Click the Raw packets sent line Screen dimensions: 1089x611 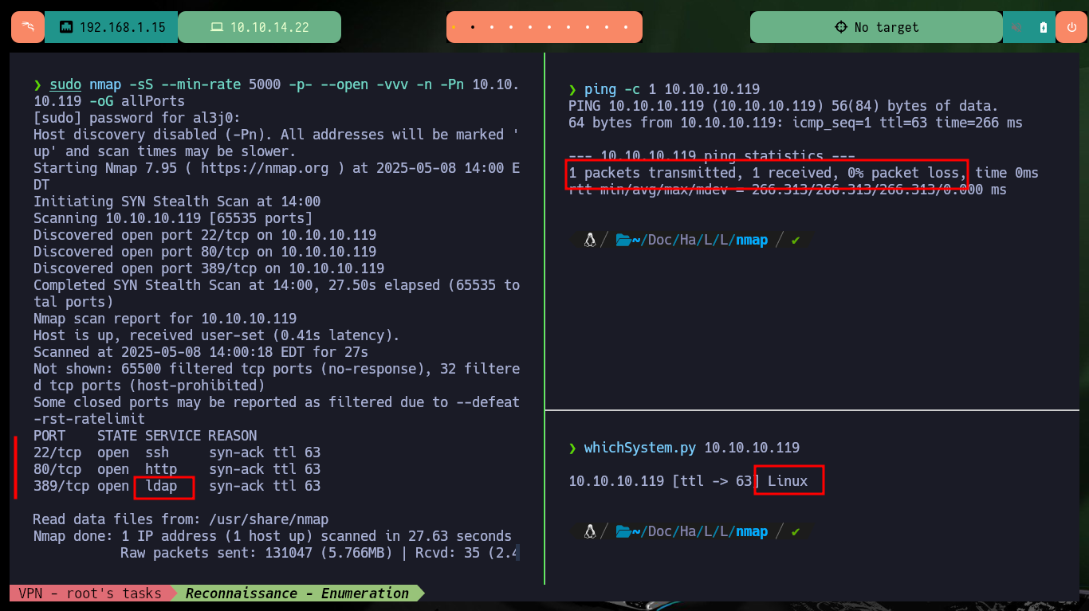tap(320, 553)
